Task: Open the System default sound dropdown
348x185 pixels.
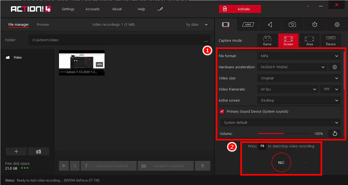Action: (x=280, y=123)
